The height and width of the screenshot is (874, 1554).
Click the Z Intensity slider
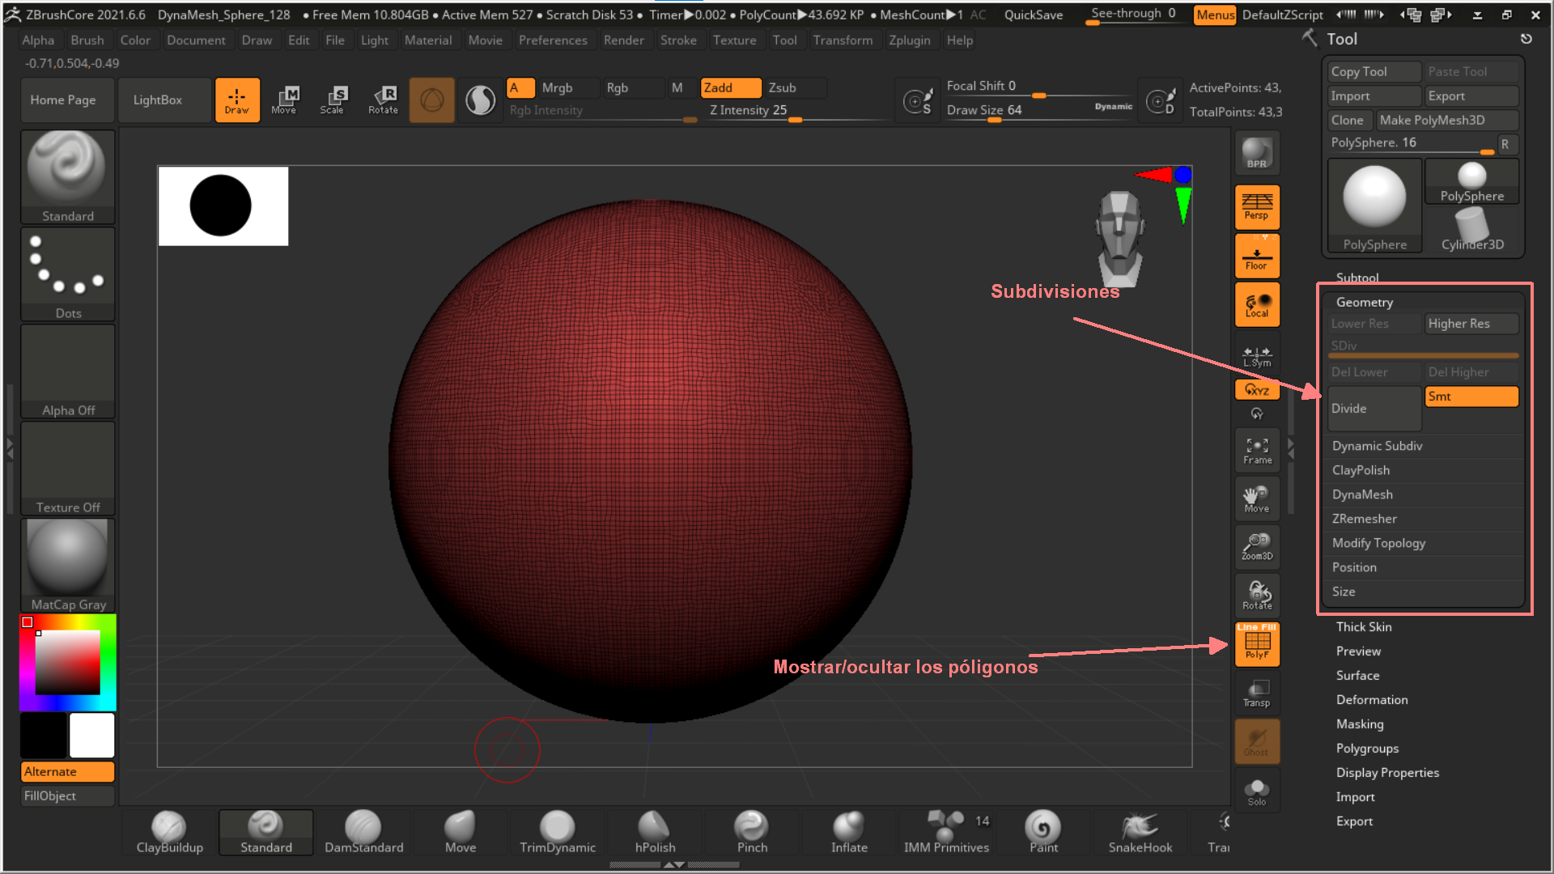pyautogui.click(x=748, y=111)
